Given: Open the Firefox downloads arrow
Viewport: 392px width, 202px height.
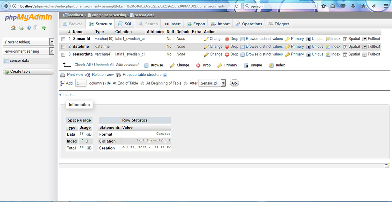Looking at the screenshot, I should (x=353, y=6).
